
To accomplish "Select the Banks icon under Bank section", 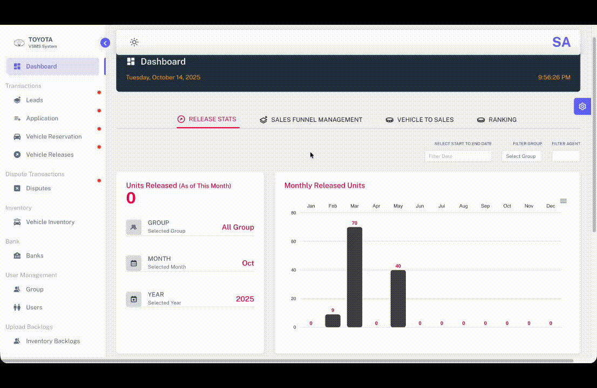I will tap(18, 255).
